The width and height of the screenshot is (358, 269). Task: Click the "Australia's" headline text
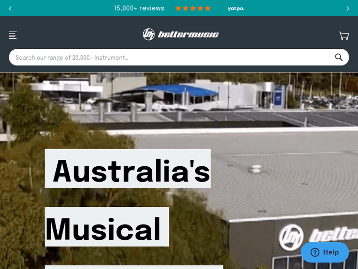pyautogui.click(x=131, y=170)
